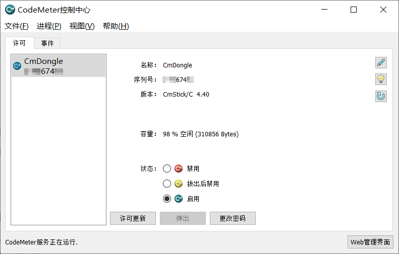Click the circular refresh update icon

381,96
